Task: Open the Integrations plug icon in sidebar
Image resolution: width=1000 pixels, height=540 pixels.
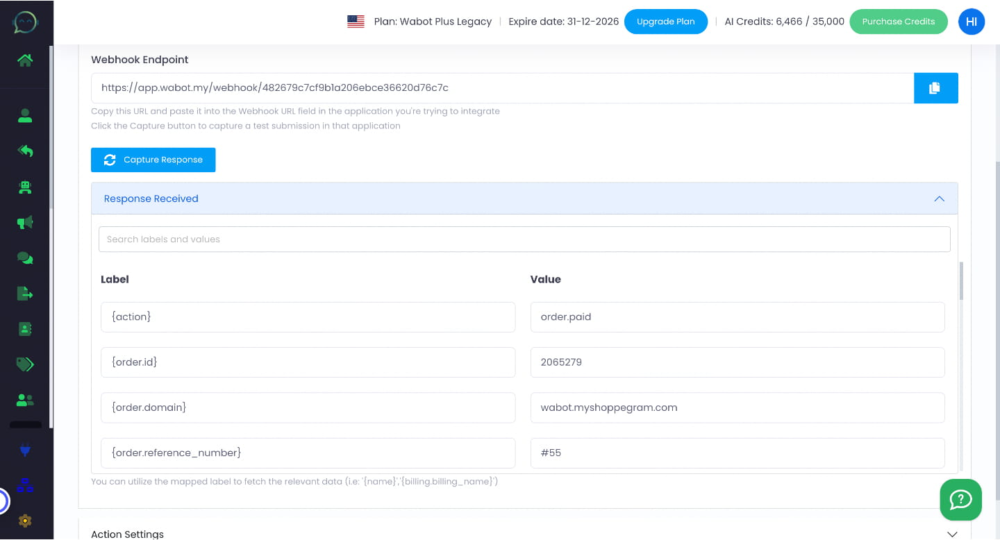Action: click(24, 450)
